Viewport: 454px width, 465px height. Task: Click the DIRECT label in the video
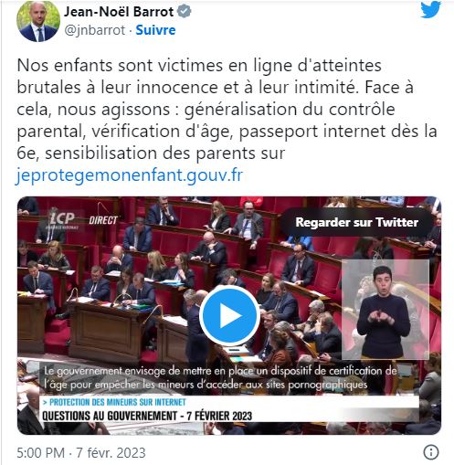[103, 220]
